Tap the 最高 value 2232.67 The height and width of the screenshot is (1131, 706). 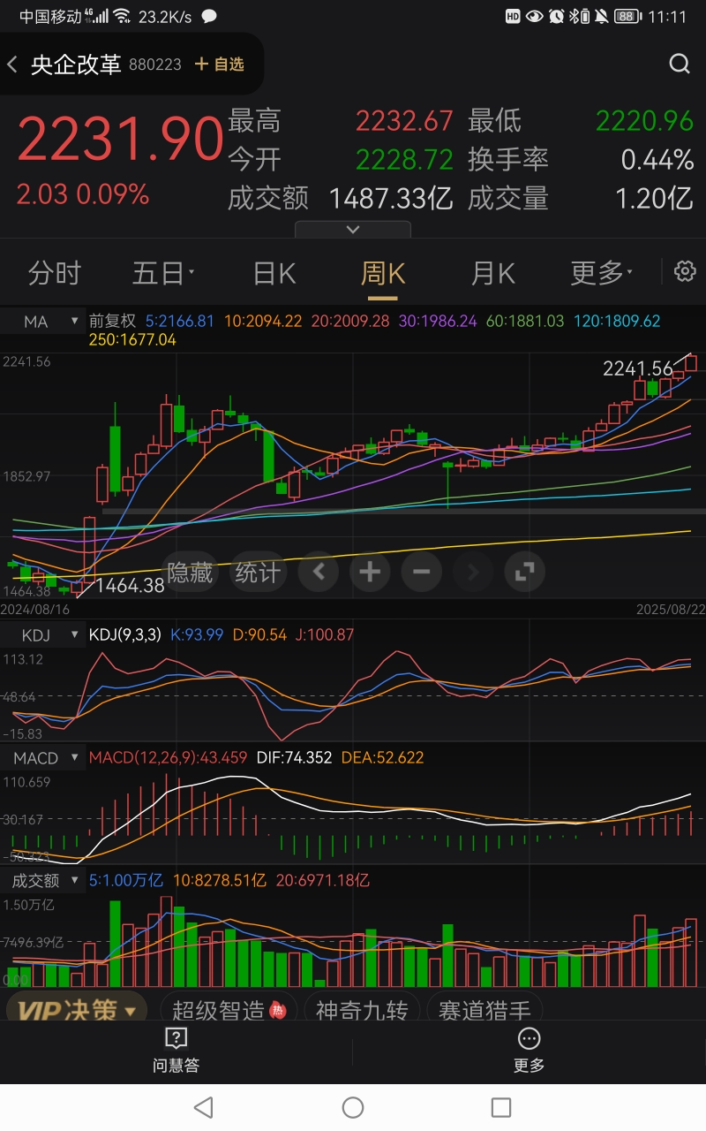[x=404, y=121]
